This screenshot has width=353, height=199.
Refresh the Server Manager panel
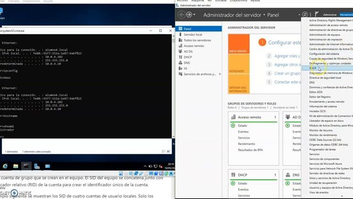click(x=305, y=14)
